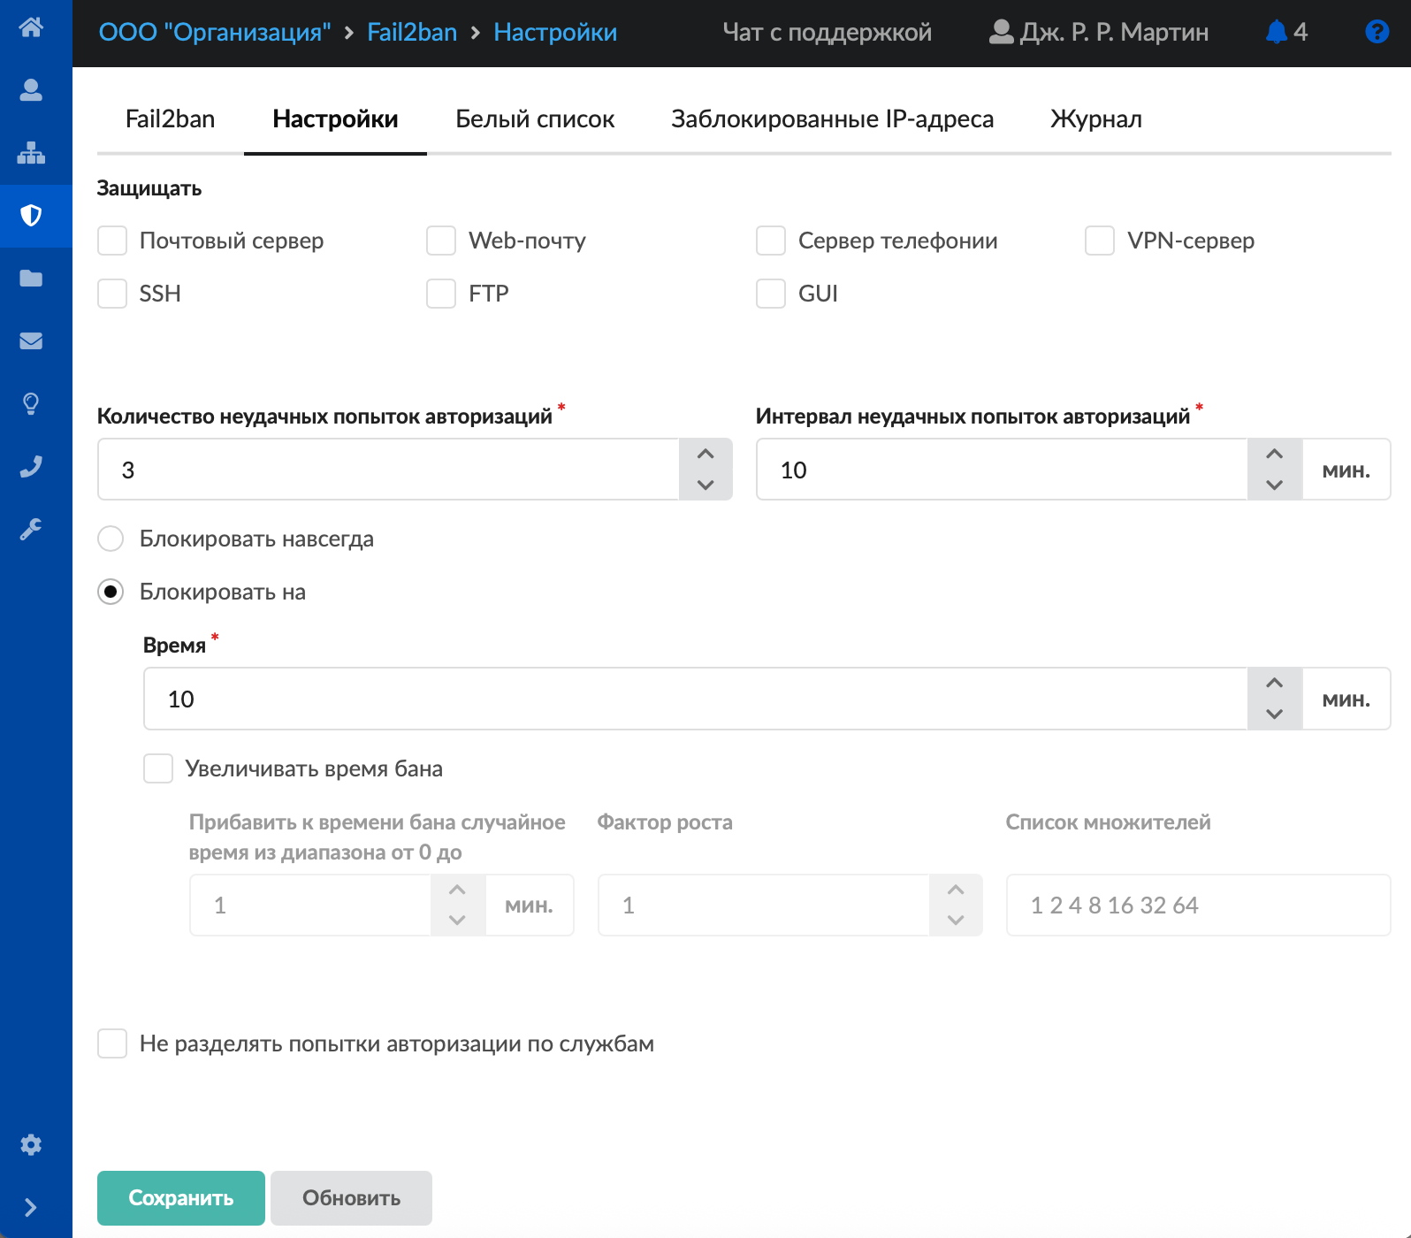Enable VPN-сервер protection checkbox
The width and height of the screenshot is (1411, 1238).
pyautogui.click(x=1100, y=241)
